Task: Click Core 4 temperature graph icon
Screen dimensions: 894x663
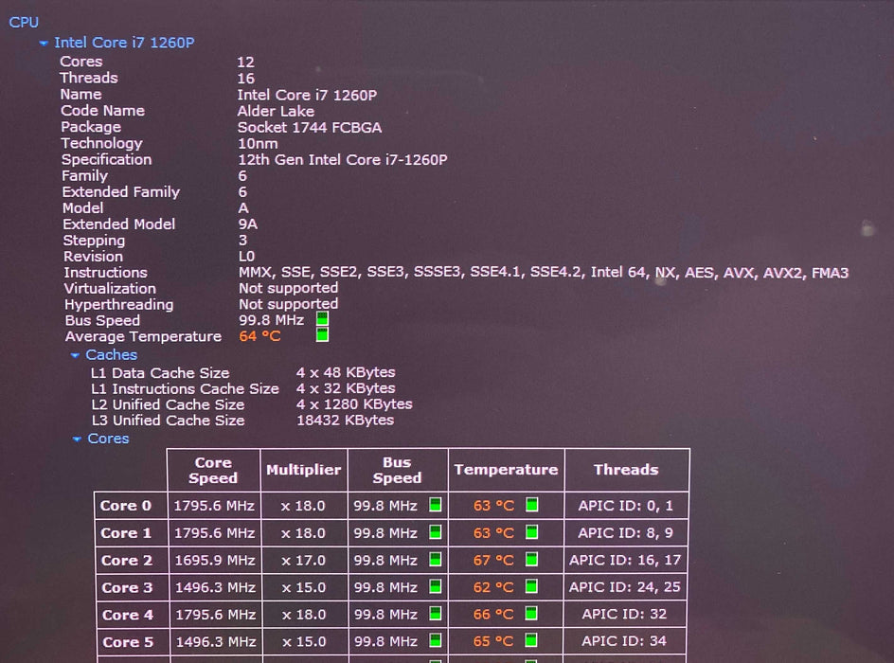Action: 531,614
